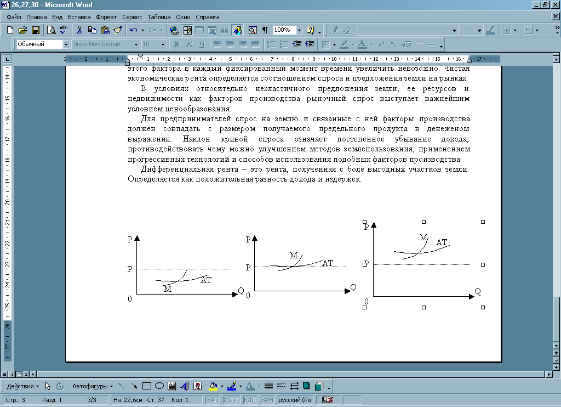Toggle nonprinting characters pilcrow
Image resolution: width=561 pixels, height=407 pixels.
coord(265,31)
